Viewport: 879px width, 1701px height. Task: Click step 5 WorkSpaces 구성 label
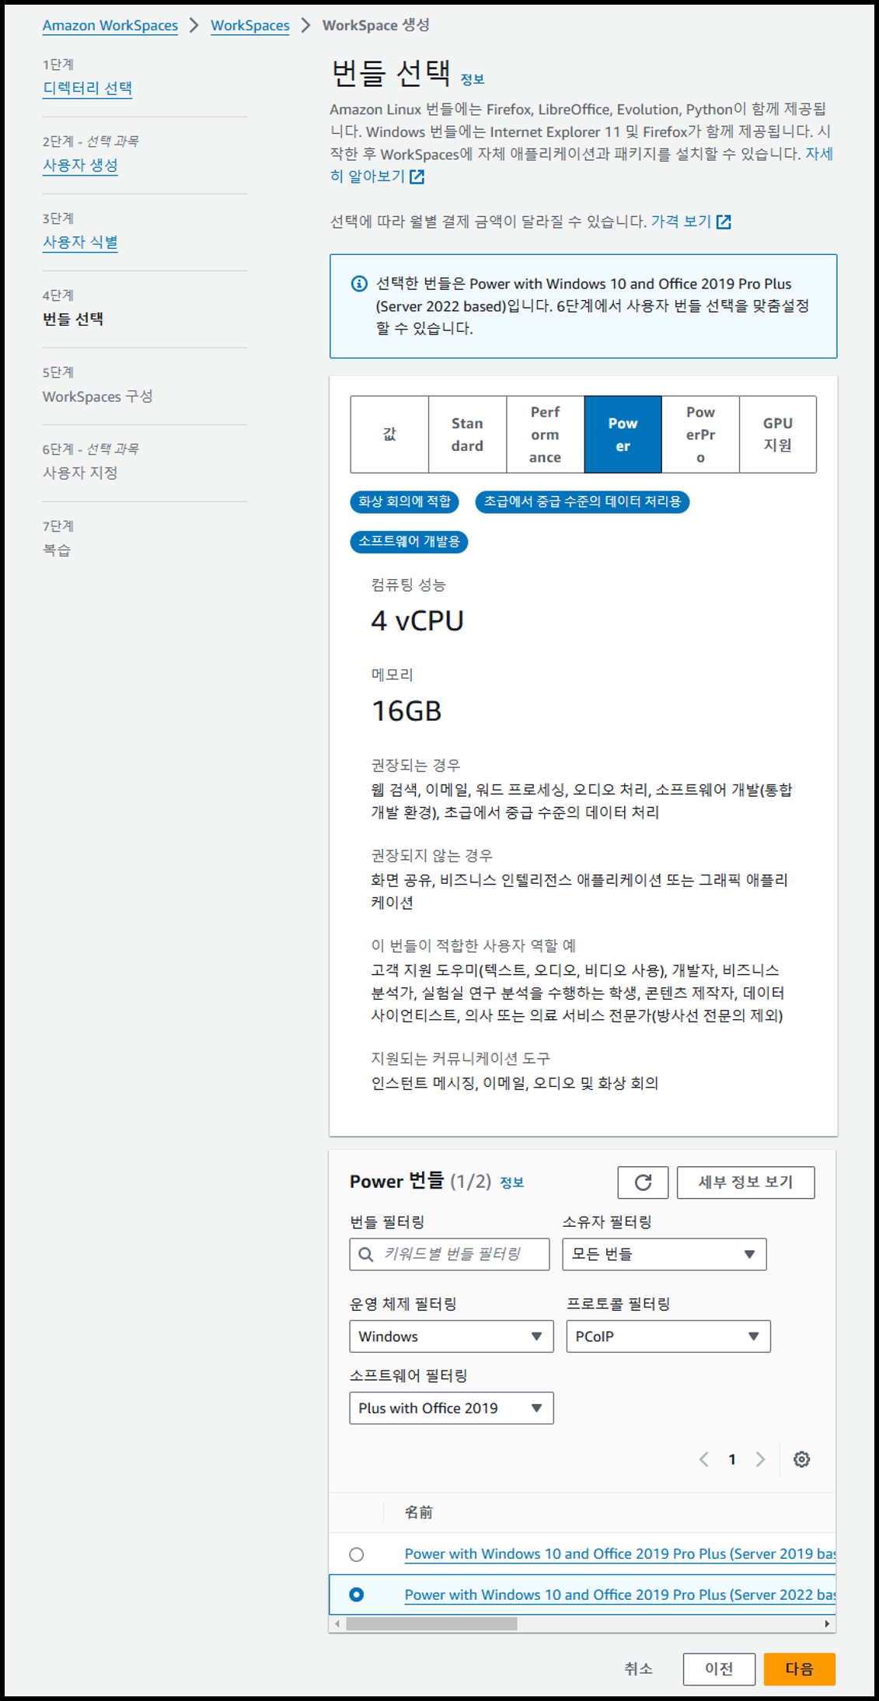(98, 396)
